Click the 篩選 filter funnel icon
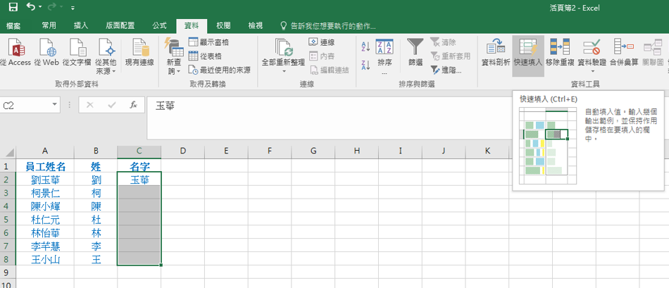This screenshot has width=669, height=288. point(415,48)
